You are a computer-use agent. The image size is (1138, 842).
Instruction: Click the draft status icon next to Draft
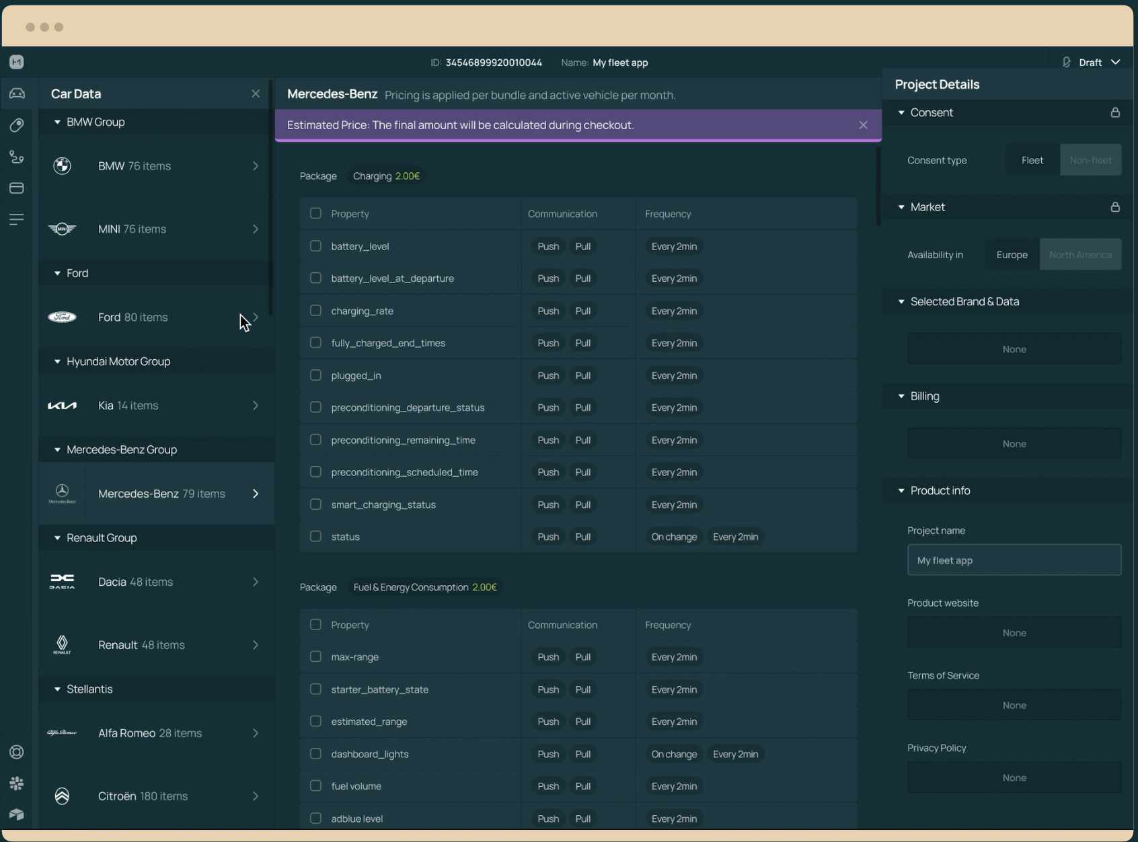point(1067,62)
